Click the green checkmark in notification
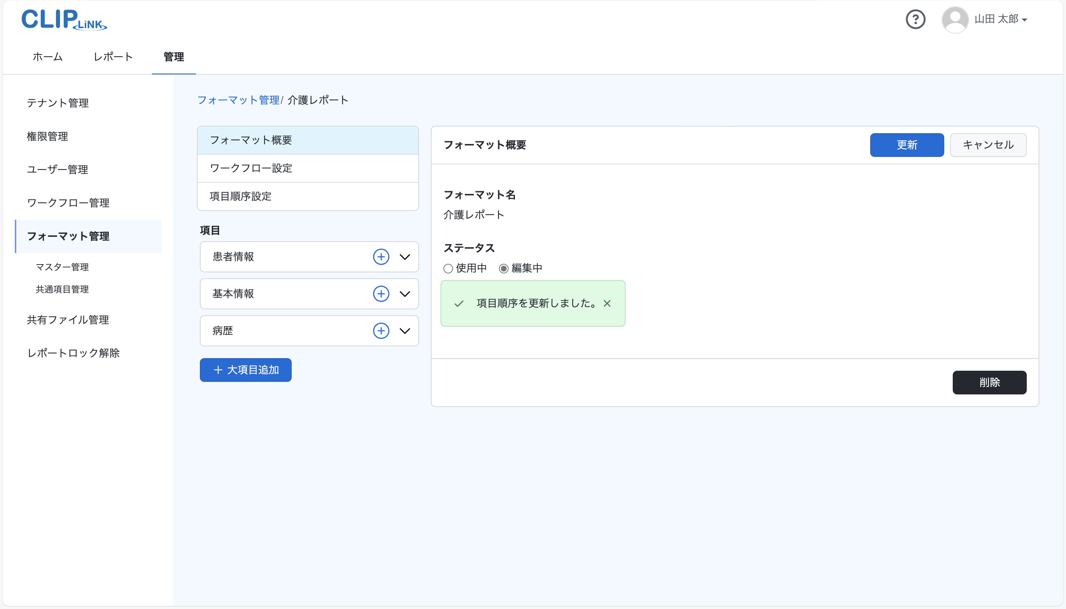 (459, 304)
